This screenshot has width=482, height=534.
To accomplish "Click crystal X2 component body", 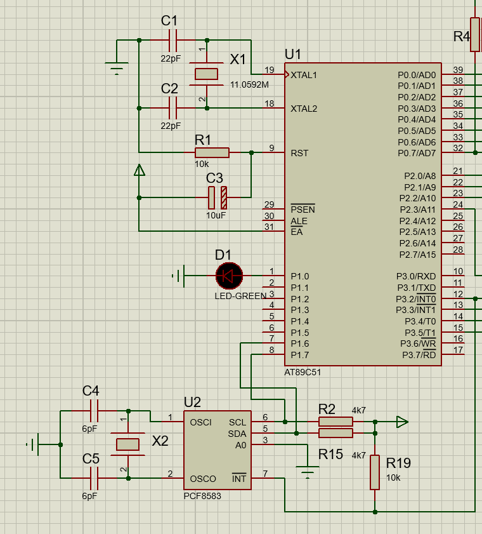I will 127,444.
